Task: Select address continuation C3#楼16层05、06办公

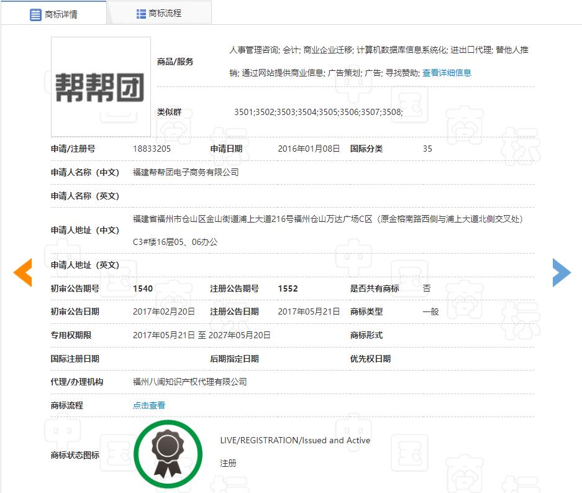Action: tap(175, 242)
